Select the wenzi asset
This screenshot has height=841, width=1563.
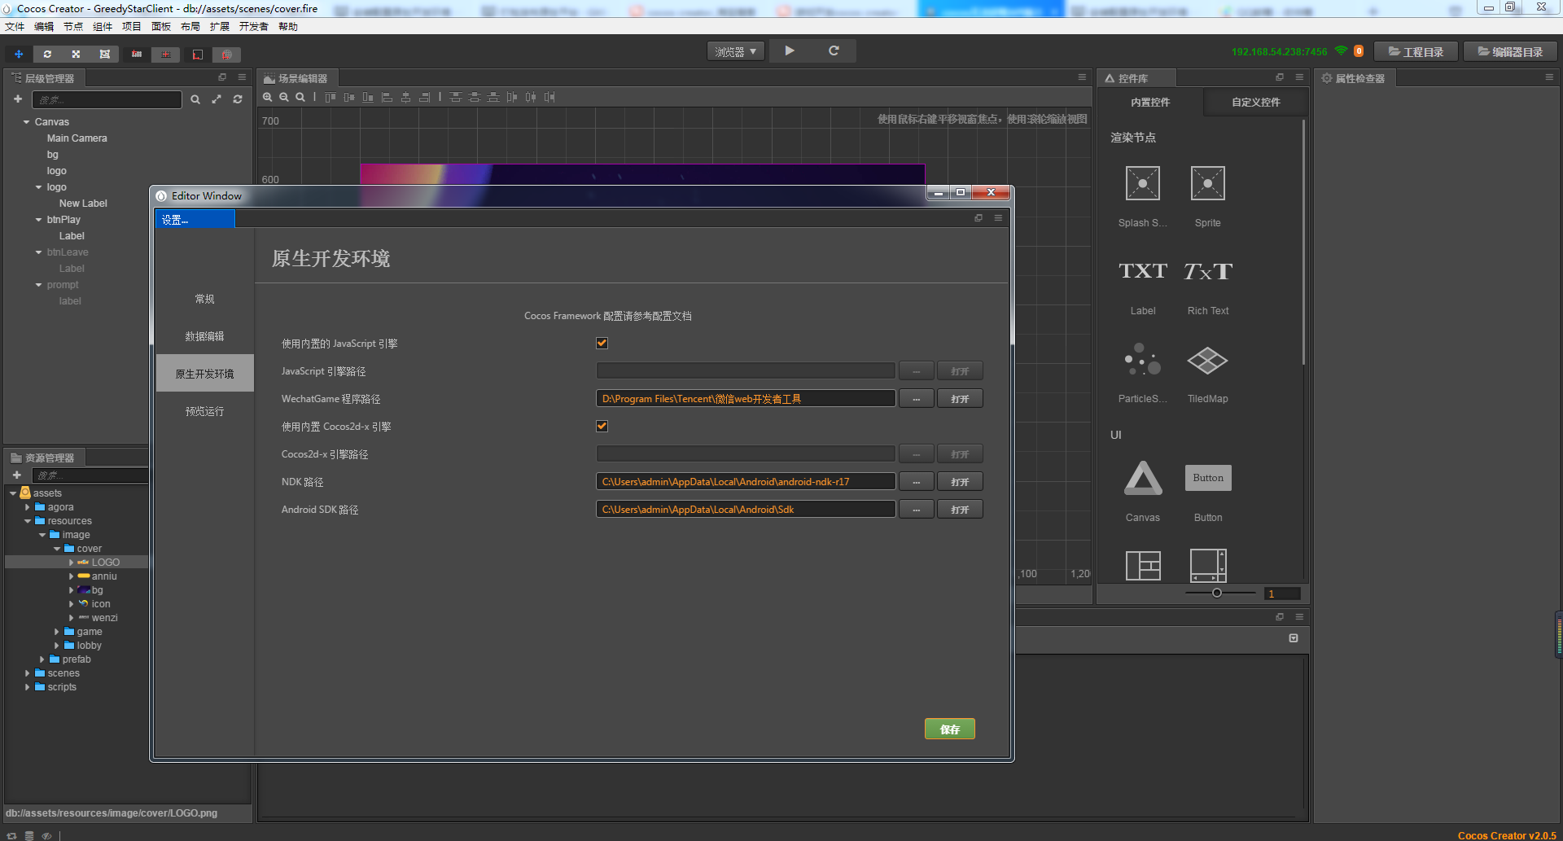tap(105, 618)
